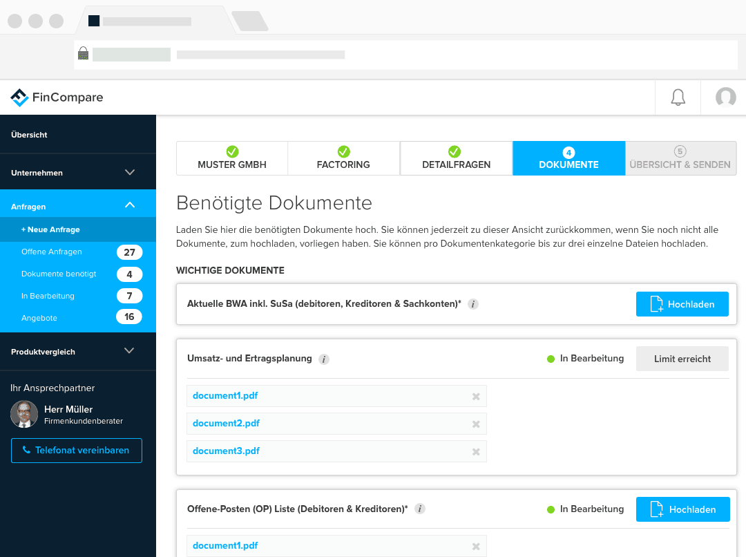Select Offene Anfragen in the sidebar
Image resolution: width=746 pixels, height=557 pixels.
click(52, 252)
